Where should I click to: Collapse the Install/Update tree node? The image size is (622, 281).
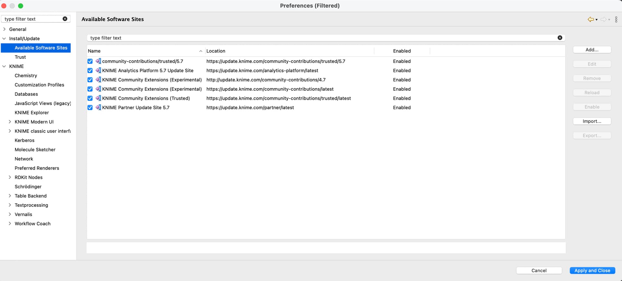pyautogui.click(x=4, y=39)
